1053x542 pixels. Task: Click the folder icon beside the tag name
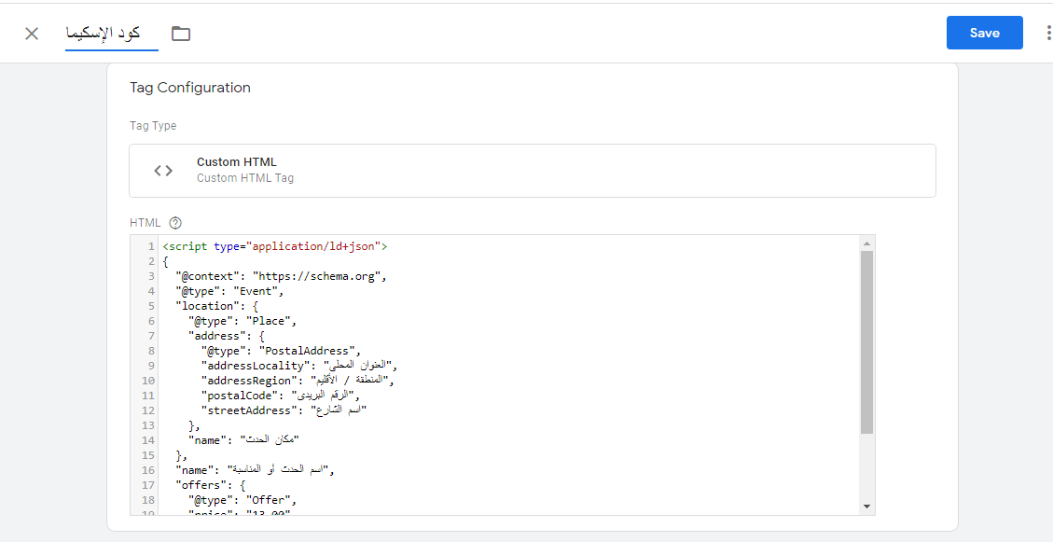181,34
